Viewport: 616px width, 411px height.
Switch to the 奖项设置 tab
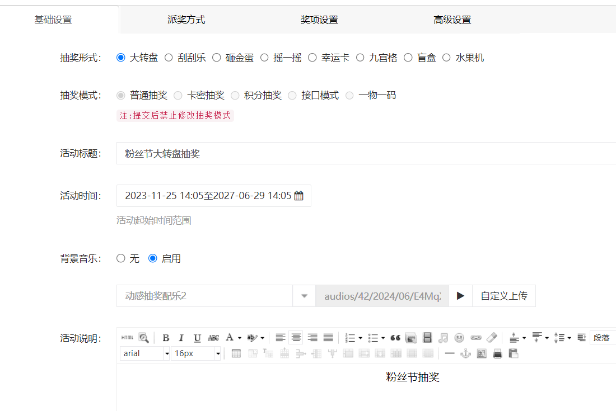pyautogui.click(x=319, y=20)
